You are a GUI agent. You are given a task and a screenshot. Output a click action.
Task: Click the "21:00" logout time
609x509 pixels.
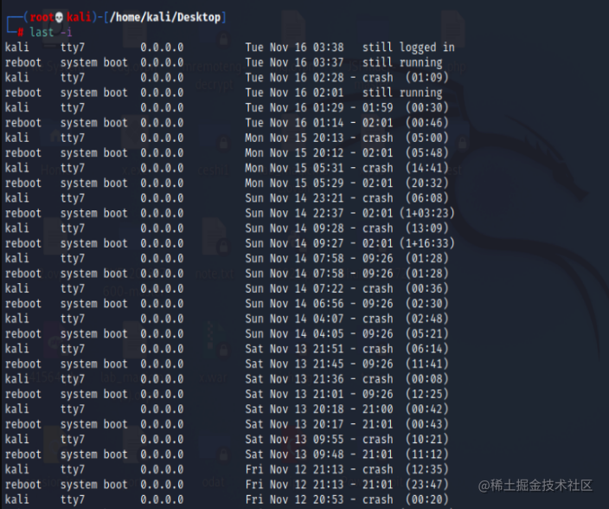click(x=377, y=409)
